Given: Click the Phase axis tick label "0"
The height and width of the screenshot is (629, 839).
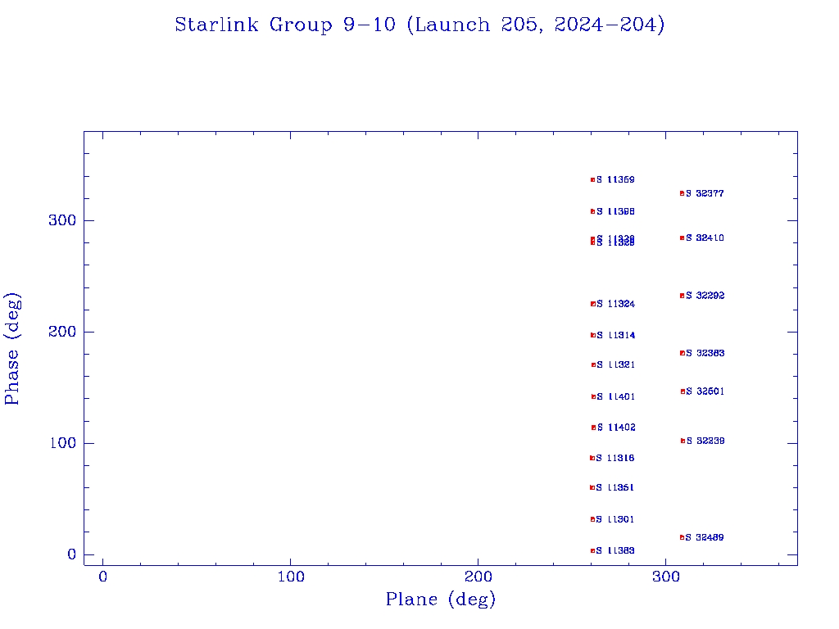Looking at the screenshot, I should (72, 554).
